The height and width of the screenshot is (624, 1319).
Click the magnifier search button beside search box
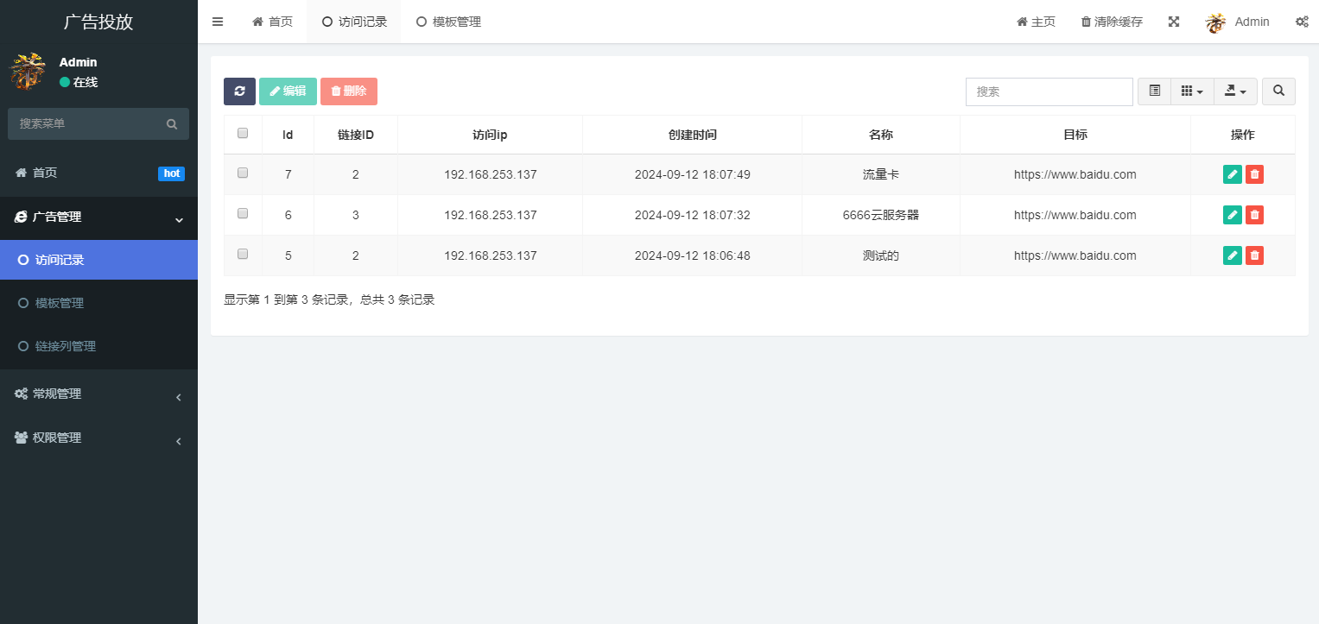(x=1278, y=91)
